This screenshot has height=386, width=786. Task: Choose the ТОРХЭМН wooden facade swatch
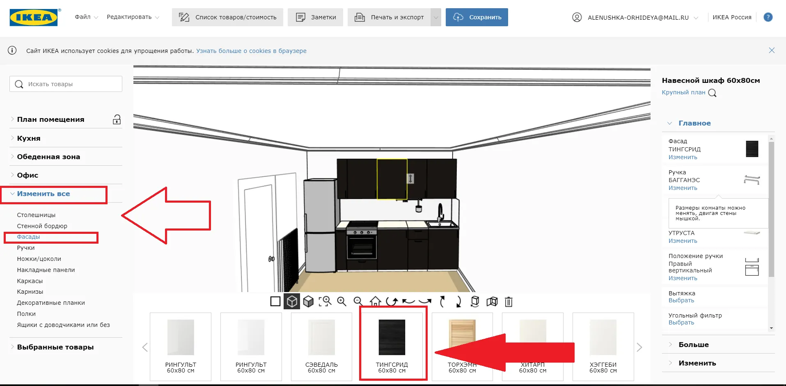(462, 347)
